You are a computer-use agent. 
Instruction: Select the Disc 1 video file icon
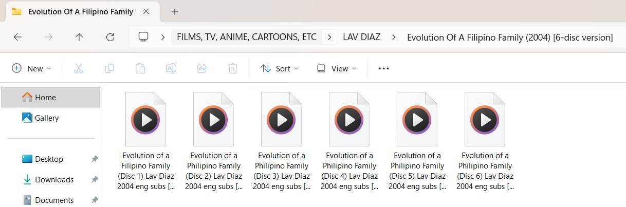coord(146,119)
